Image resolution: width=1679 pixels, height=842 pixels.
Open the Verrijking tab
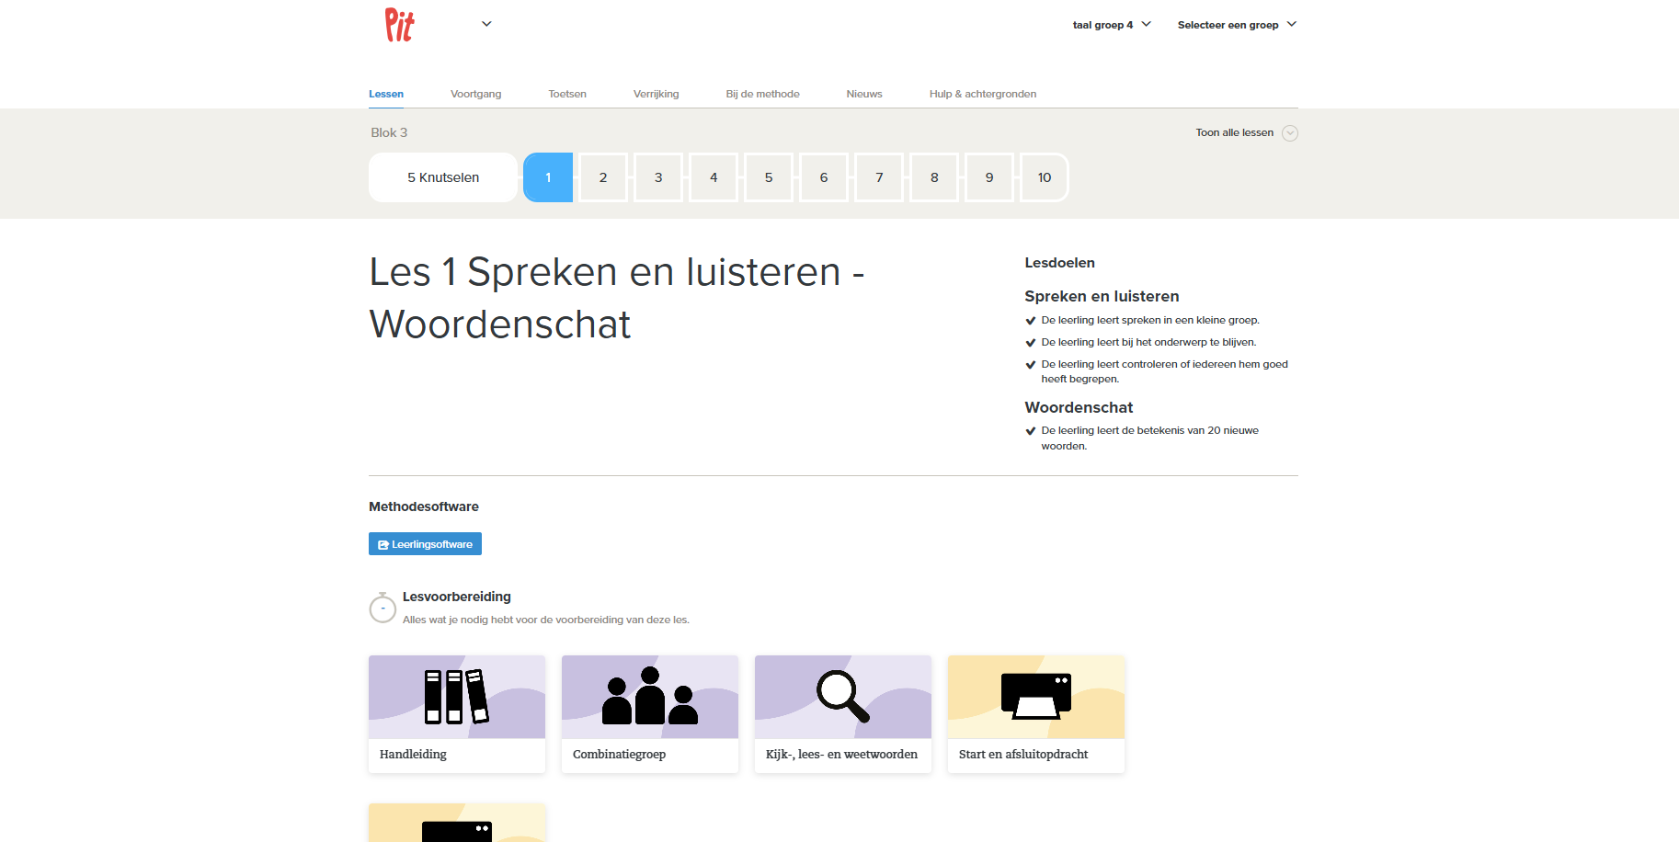[657, 94]
